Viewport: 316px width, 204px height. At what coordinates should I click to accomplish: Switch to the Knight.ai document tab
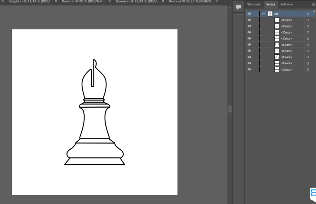point(30,1)
